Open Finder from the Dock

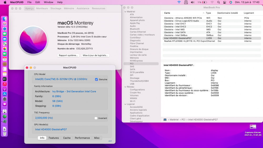pos(4,19)
